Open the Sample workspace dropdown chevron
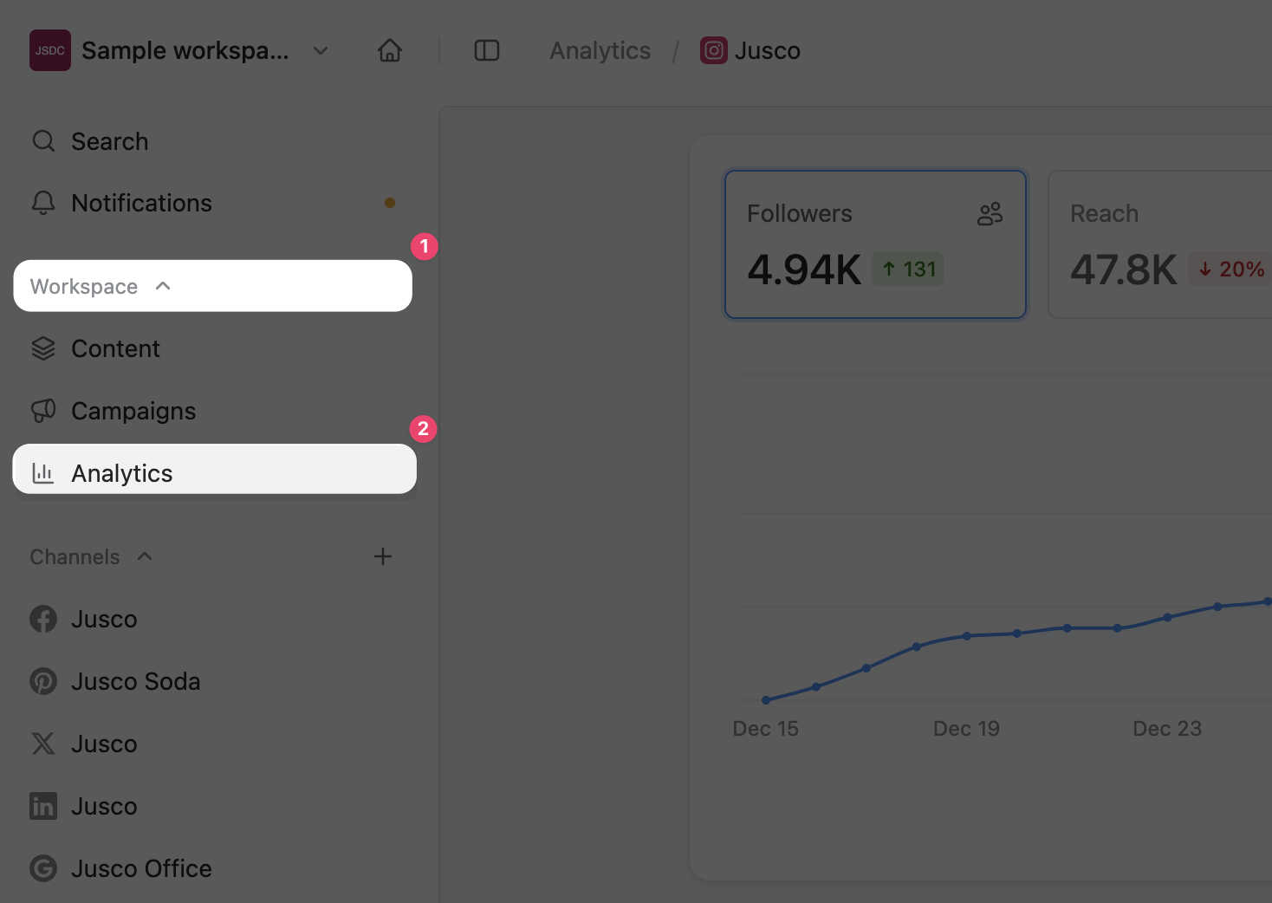The image size is (1272, 903). coord(321,51)
